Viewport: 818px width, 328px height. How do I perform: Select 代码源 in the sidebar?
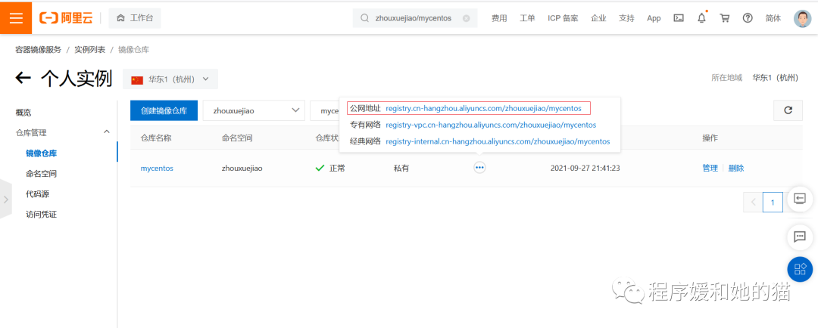pyautogui.click(x=37, y=193)
